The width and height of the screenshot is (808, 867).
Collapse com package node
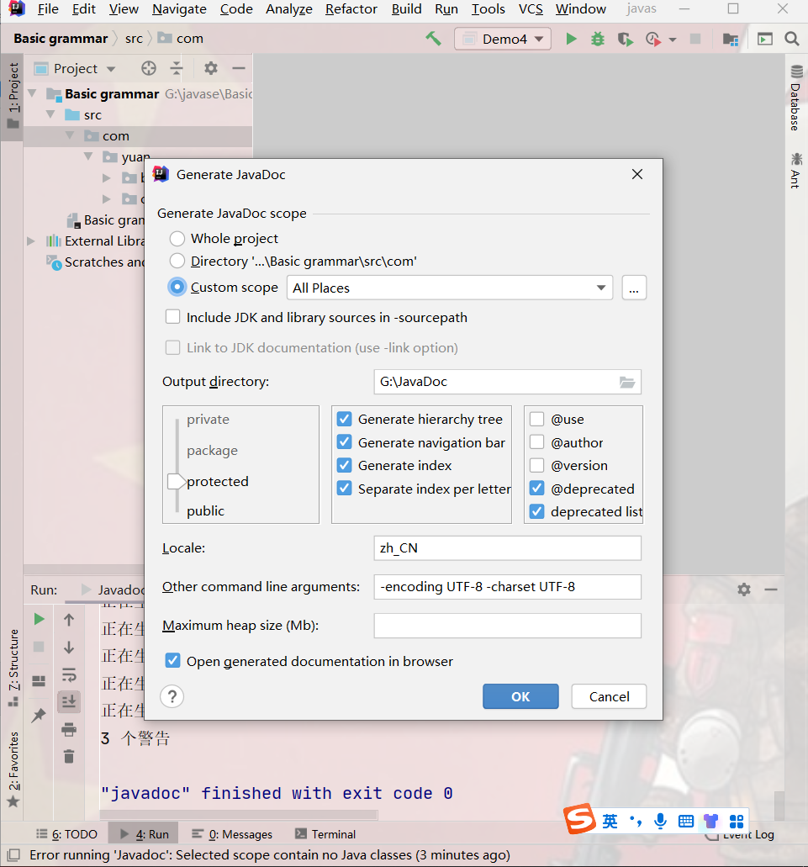tap(70, 135)
